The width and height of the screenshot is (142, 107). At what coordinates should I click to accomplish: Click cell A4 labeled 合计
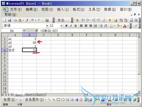coord(15,50)
